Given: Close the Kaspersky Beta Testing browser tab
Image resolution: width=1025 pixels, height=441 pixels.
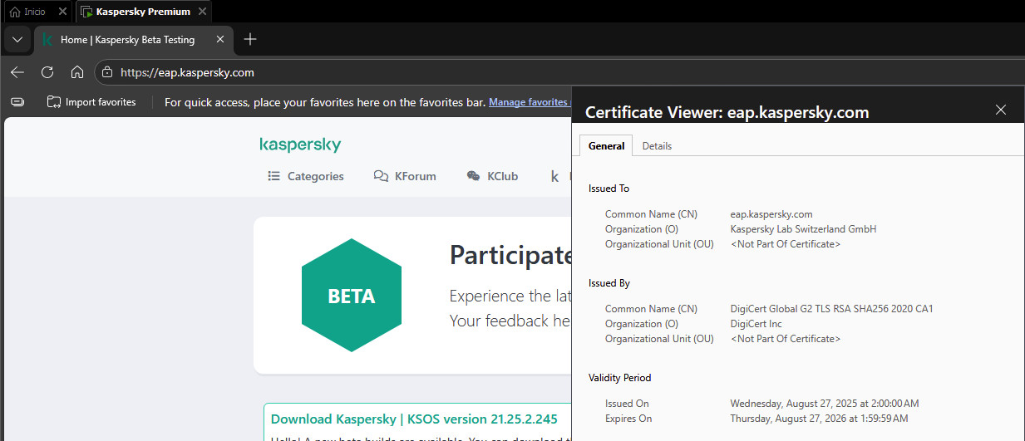Looking at the screenshot, I should (x=220, y=39).
